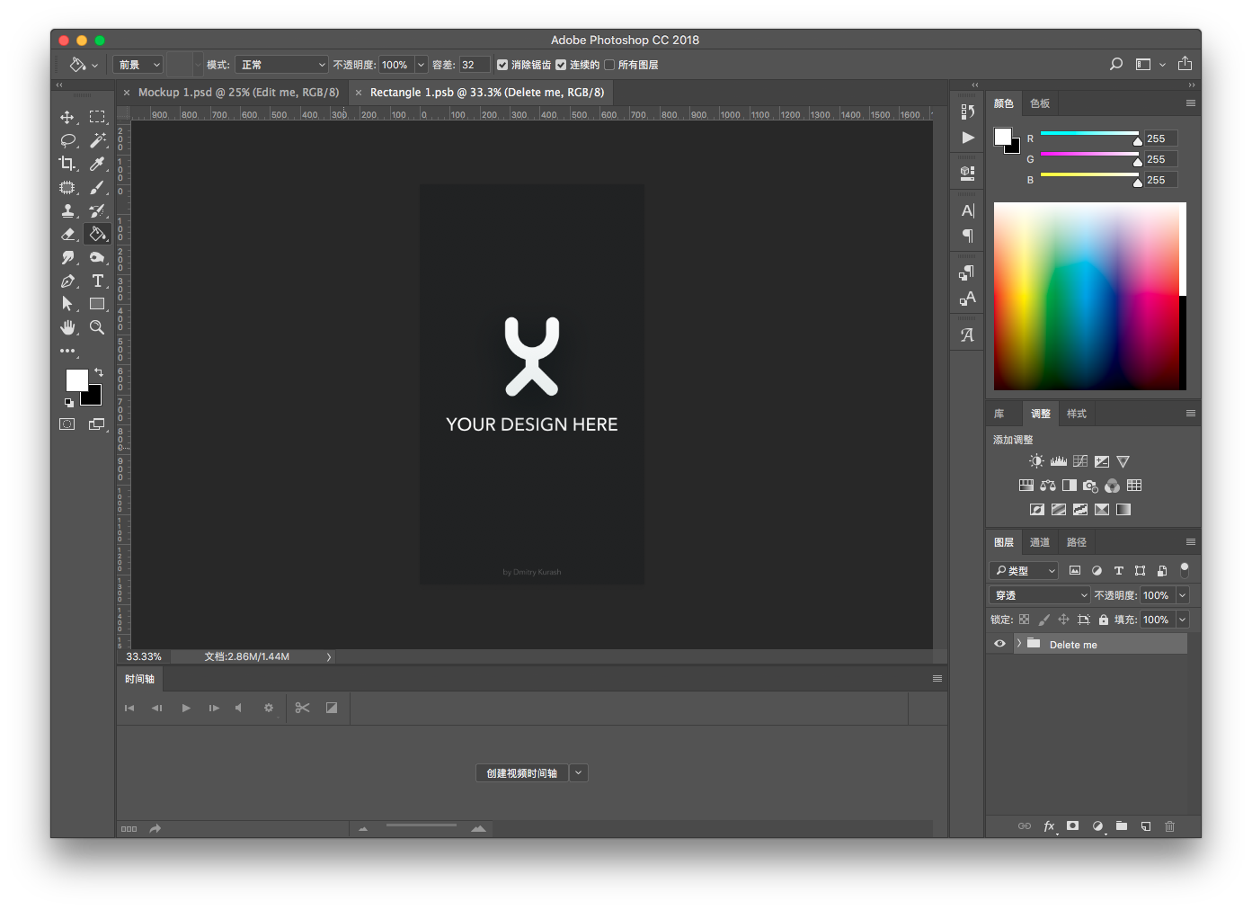This screenshot has height=910, width=1252.
Task: Click the 创建视频时间轴 button
Action: pos(521,773)
